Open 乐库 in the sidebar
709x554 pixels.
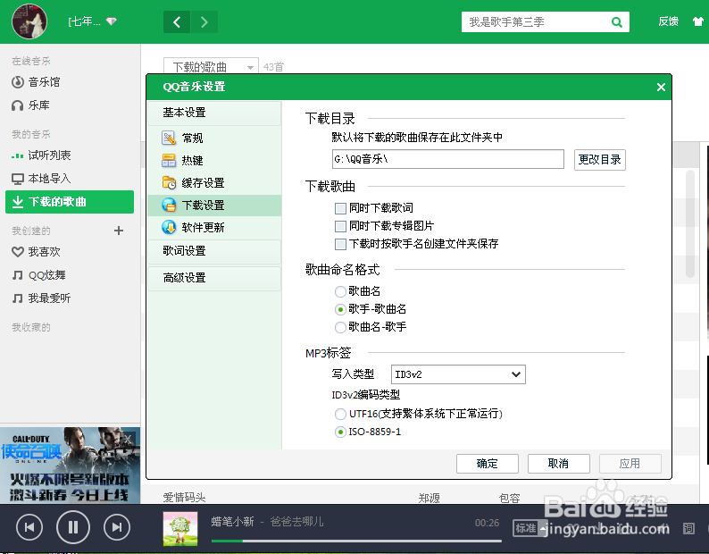click(x=30, y=105)
